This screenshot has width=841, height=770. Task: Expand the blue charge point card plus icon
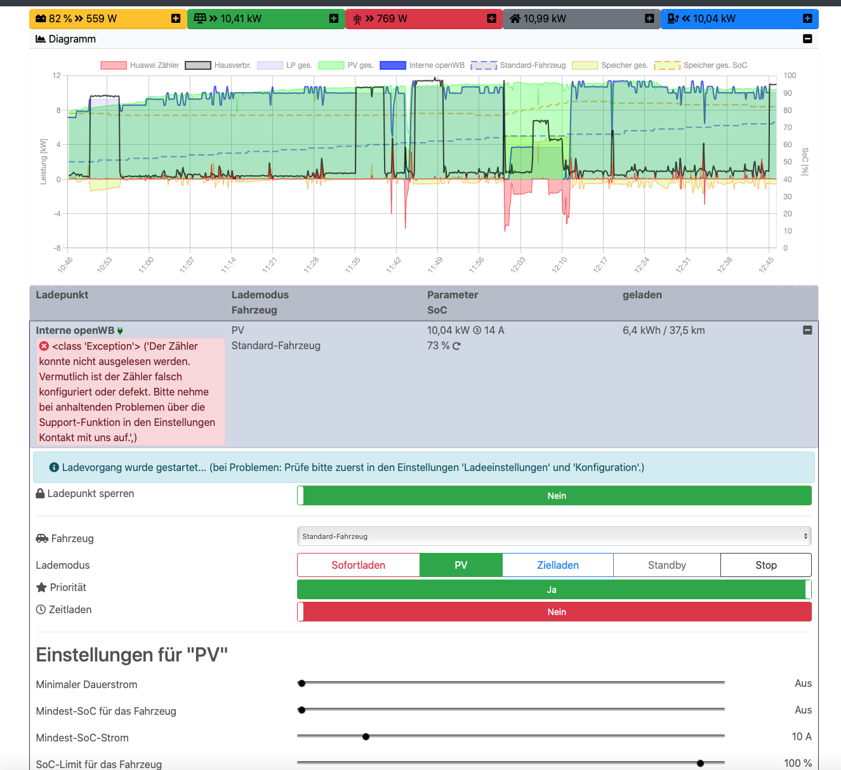807,19
